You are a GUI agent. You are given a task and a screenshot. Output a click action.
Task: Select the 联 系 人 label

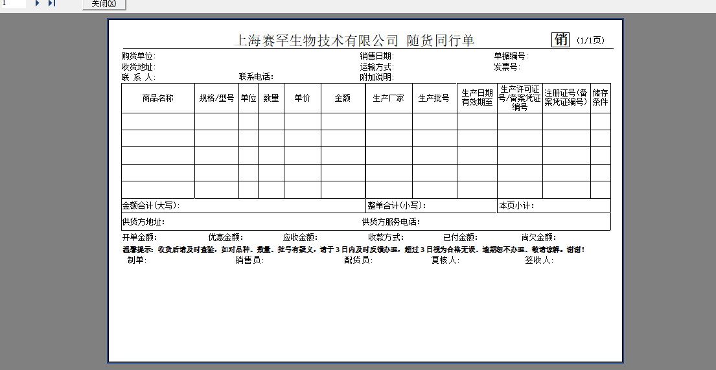[x=139, y=77]
